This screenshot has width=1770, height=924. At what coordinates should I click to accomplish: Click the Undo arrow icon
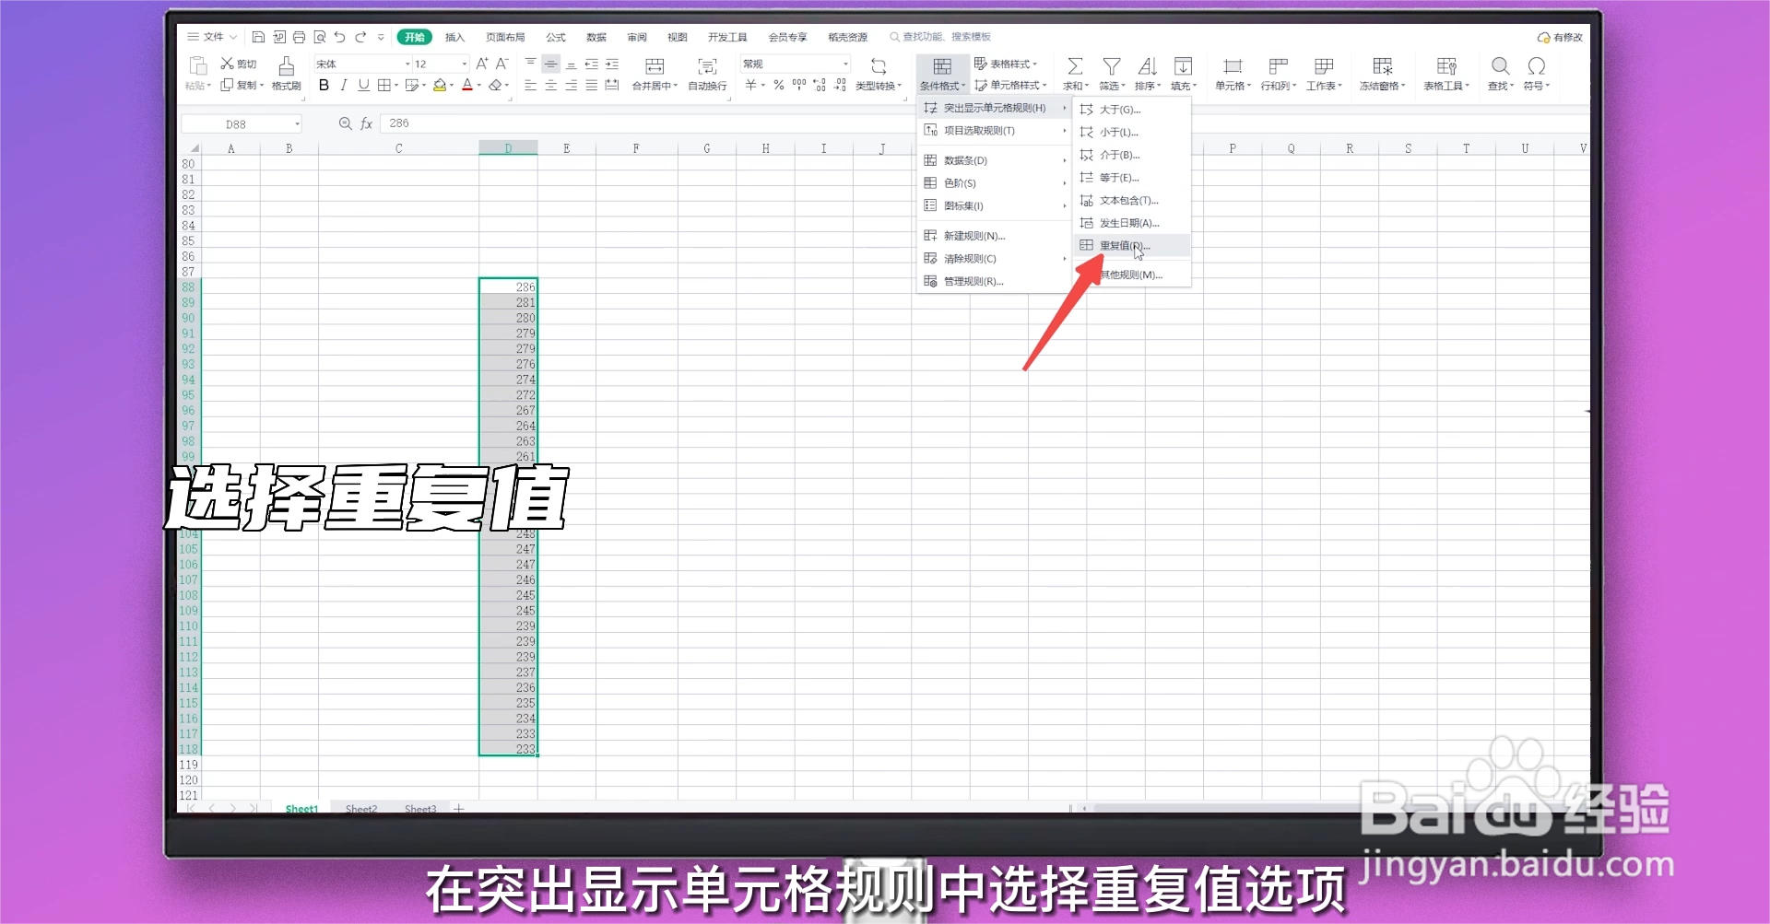point(339,37)
